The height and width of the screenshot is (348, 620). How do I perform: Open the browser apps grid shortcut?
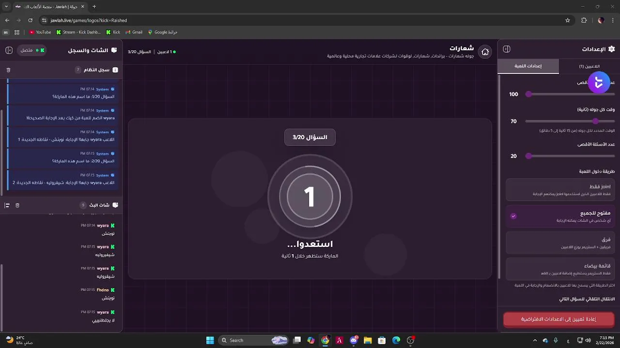pyautogui.click(x=17, y=32)
